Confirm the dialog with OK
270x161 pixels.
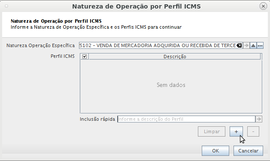(x=215, y=151)
